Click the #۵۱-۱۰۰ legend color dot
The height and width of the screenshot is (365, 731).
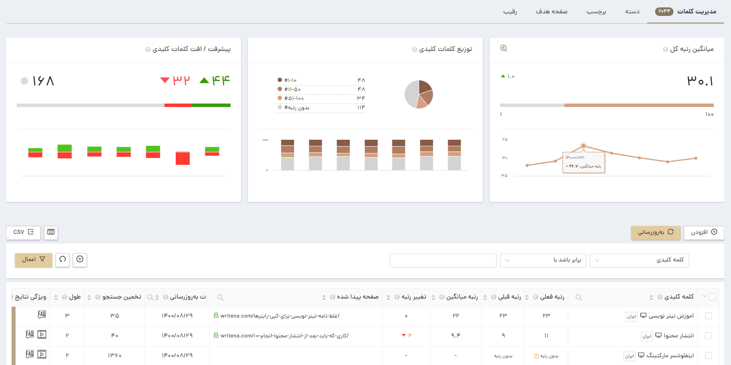click(280, 98)
